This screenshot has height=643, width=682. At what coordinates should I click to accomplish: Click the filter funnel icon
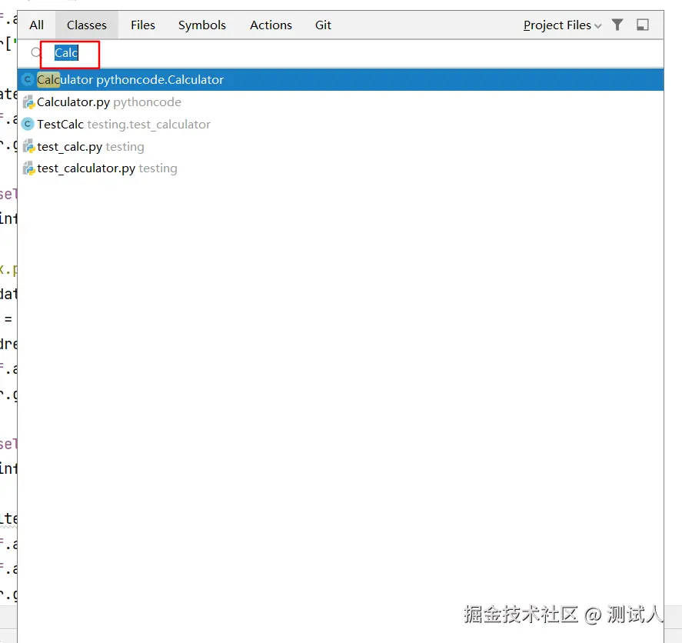(x=617, y=25)
